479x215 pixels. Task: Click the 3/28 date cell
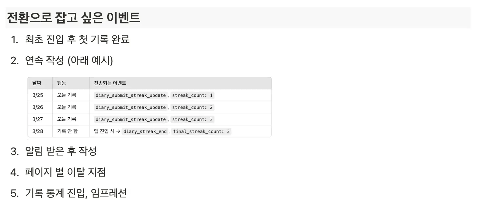tap(38, 131)
